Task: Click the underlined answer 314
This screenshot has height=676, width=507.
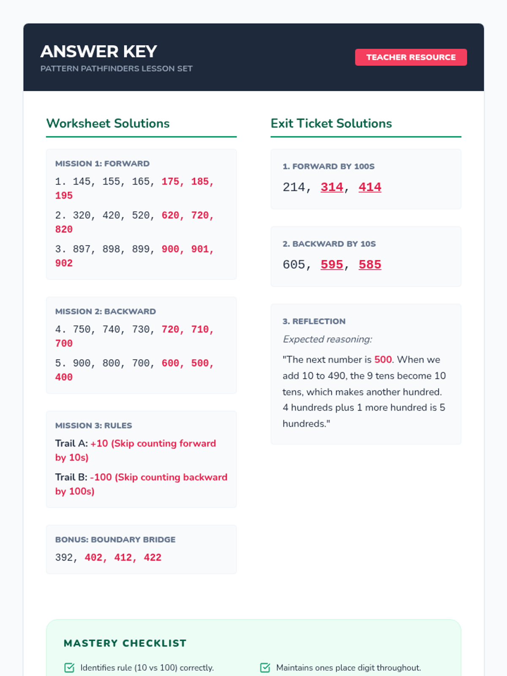Action: click(x=332, y=187)
